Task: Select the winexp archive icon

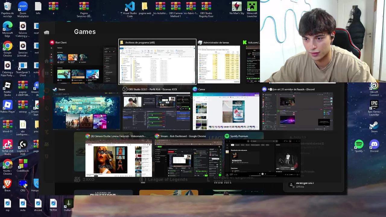Action: (x=23, y=107)
